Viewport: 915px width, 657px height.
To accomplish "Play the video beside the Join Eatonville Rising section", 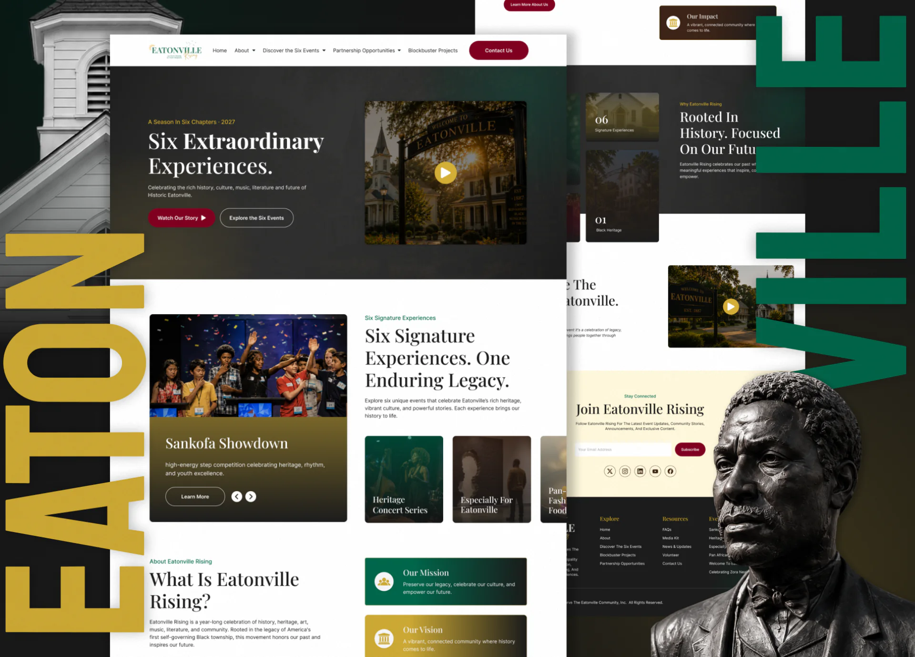I will pos(731,307).
